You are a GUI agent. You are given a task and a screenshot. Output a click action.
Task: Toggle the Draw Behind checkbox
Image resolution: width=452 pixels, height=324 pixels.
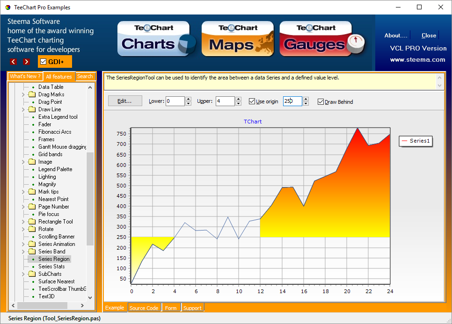pyautogui.click(x=321, y=101)
